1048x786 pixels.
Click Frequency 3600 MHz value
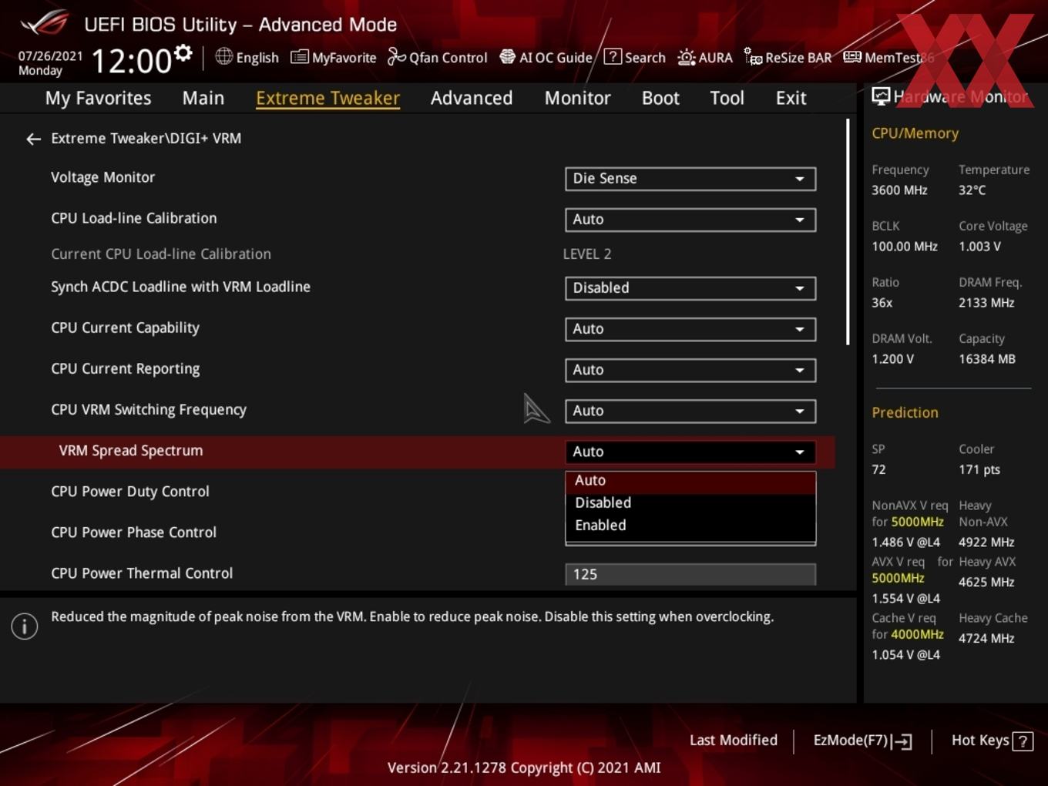coord(899,190)
